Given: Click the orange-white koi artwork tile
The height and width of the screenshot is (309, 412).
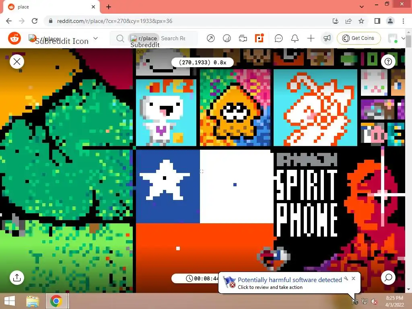Looking at the screenshot, I should point(315,108).
